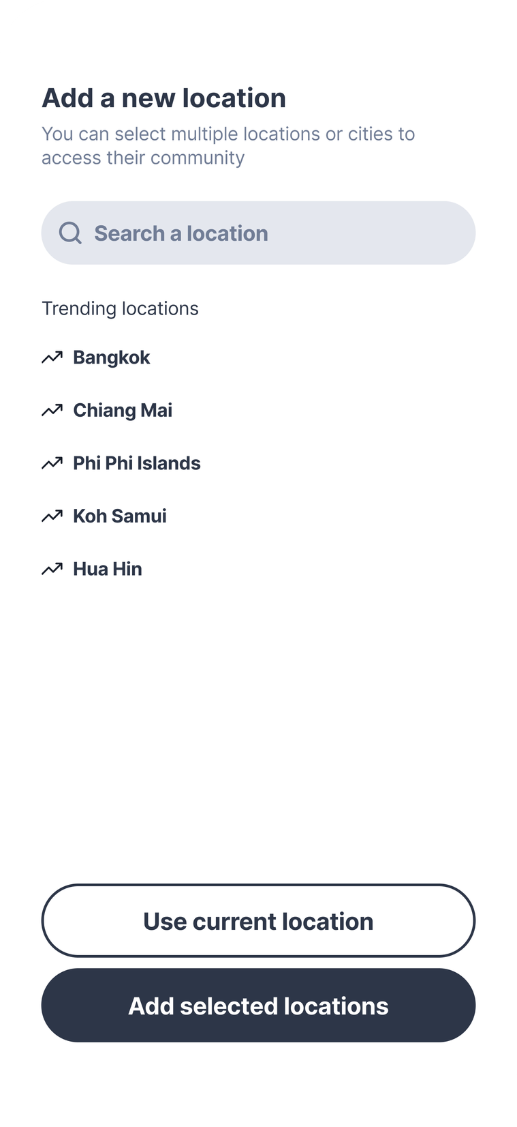Screen dimensions: 517x1127
Task: Tap the trending icon next to Koh Samui
Action: pyautogui.click(x=52, y=516)
